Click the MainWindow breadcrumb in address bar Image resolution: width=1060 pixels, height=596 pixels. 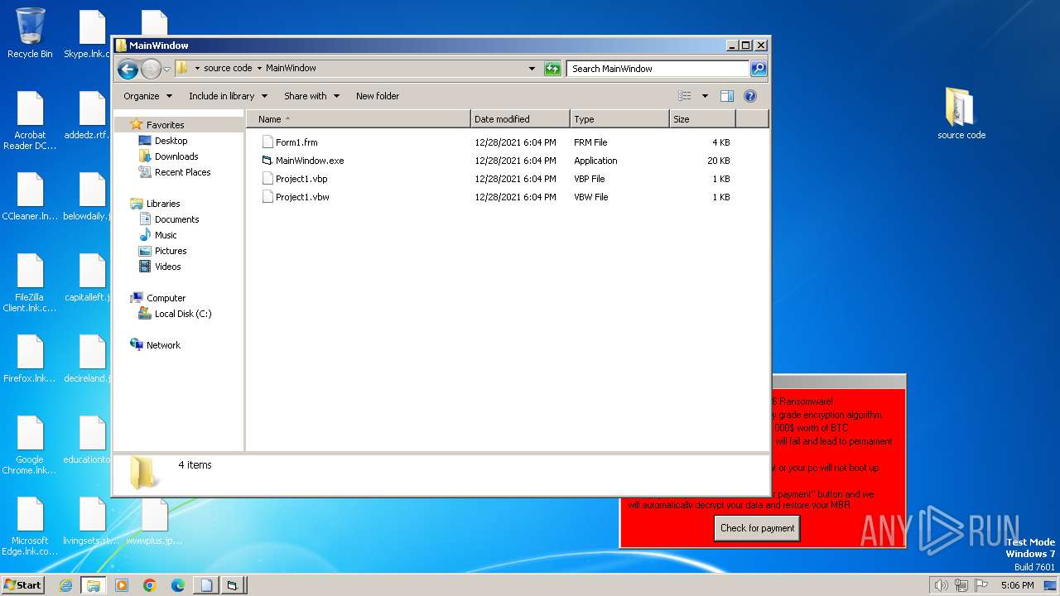click(291, 69)
